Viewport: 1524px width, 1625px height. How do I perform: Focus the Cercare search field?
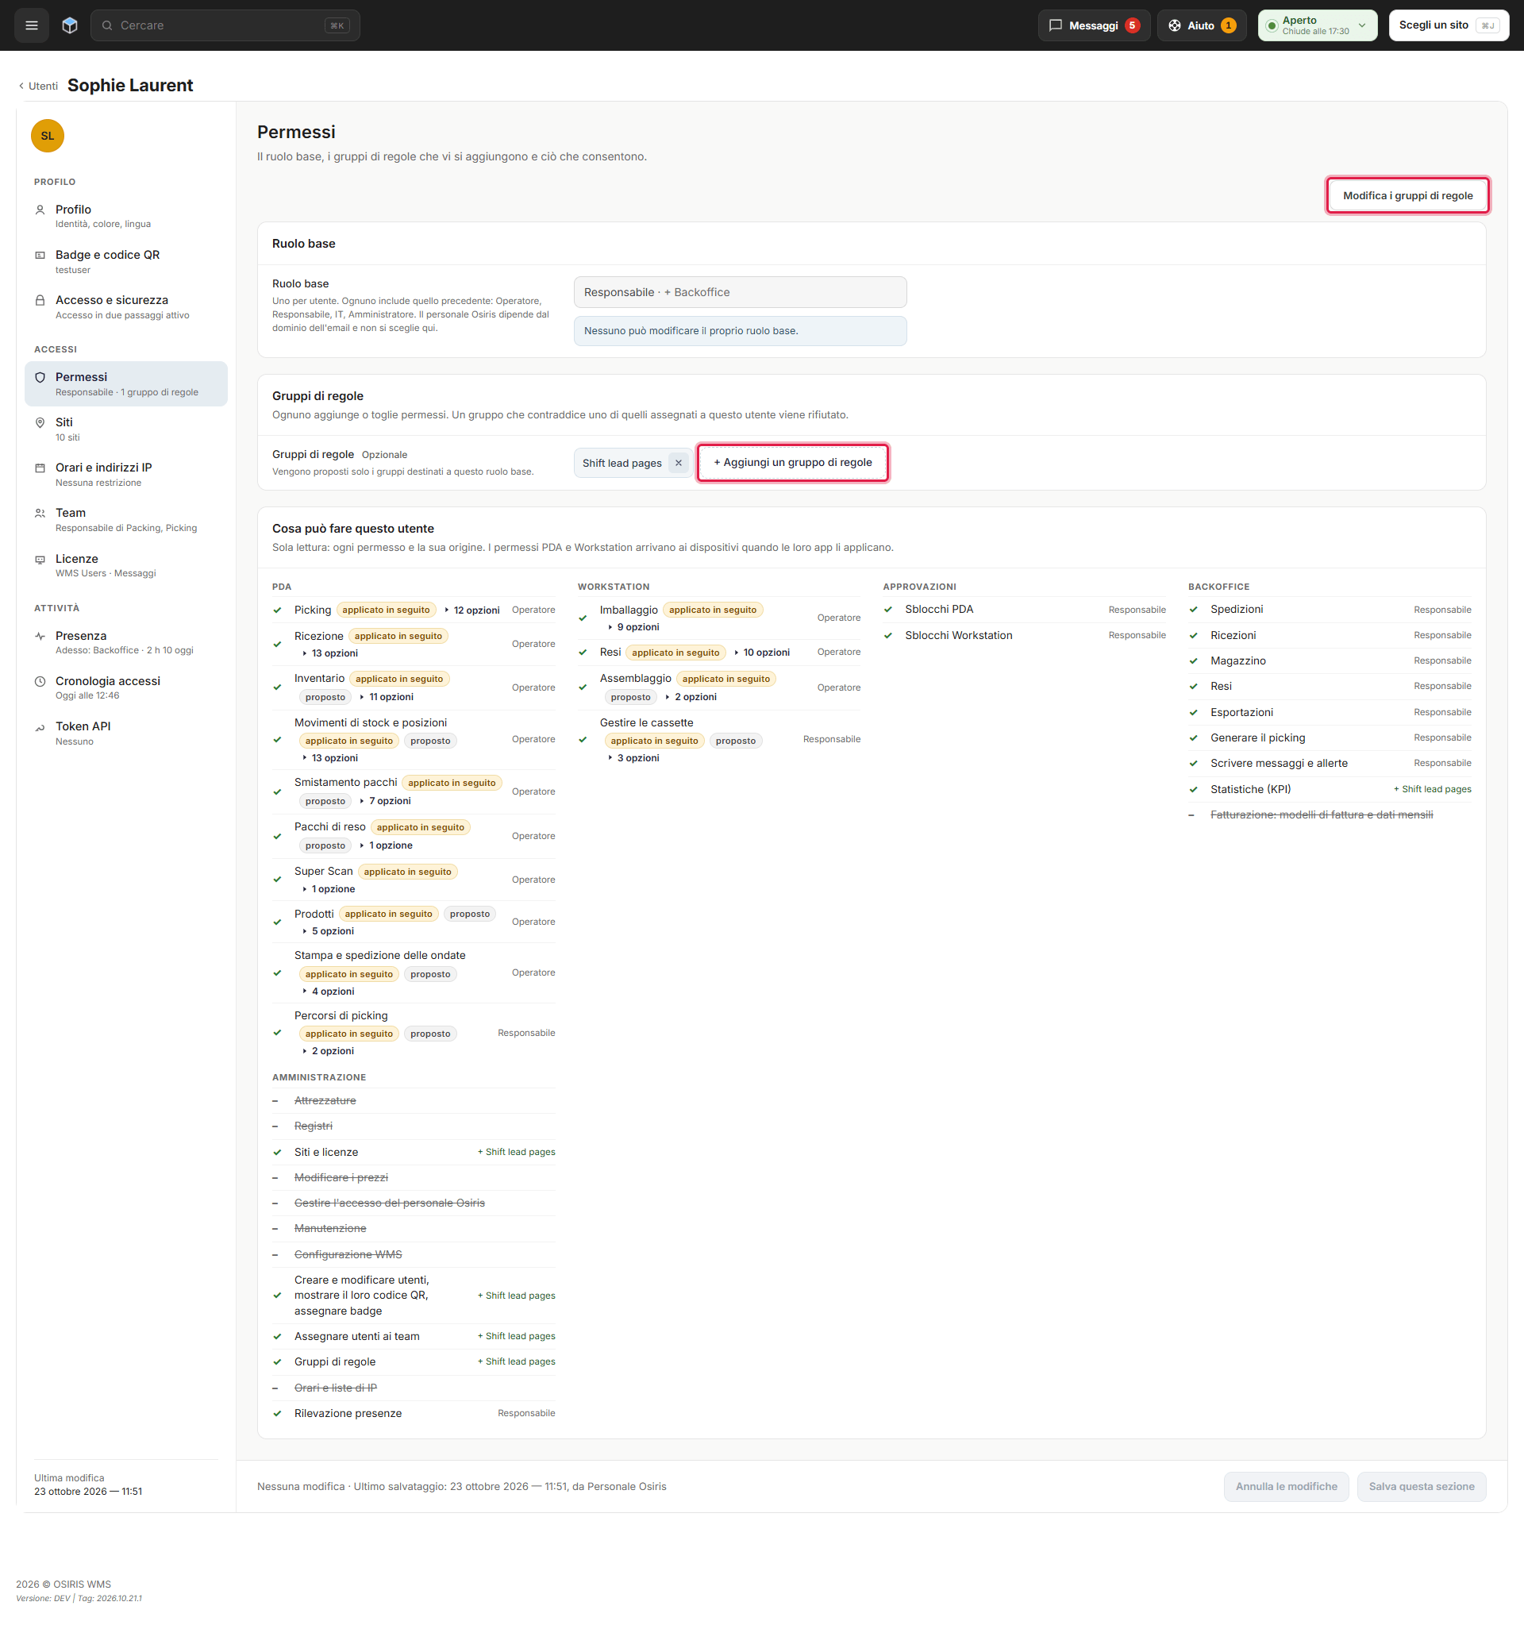225,25
